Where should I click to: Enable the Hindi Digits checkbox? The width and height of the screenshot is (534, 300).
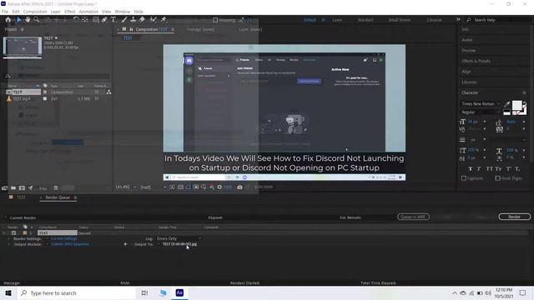pyautogui.click(x=497, y=178)
